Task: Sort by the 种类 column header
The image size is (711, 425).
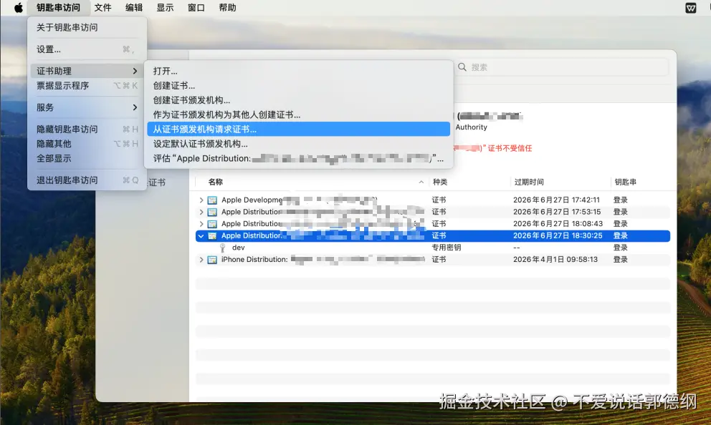Action: tap(440, 182)
